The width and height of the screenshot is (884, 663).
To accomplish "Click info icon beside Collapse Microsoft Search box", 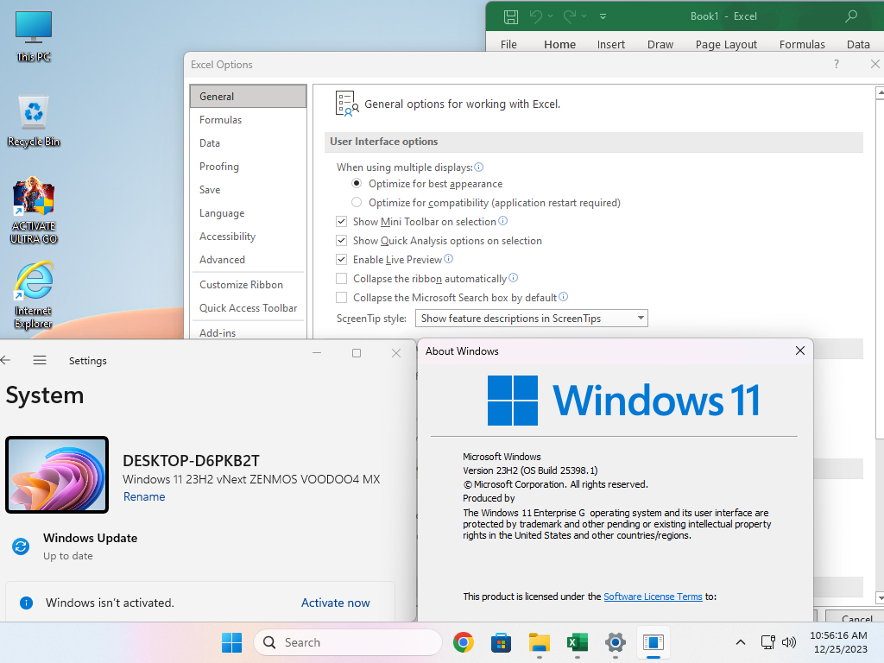I will [563, 297].
